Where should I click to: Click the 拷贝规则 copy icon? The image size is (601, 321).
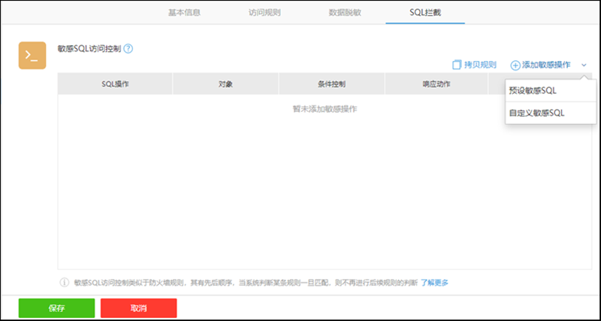coord(457,65)
